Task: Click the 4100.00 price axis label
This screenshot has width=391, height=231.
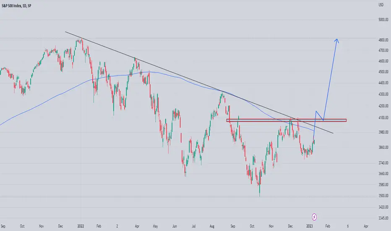Action: (x=383, y=117)
